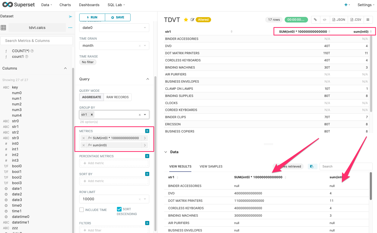Toggle the Sort Descending checkbox
This screenshot has width=377, height=233.
tap(119, 209)
